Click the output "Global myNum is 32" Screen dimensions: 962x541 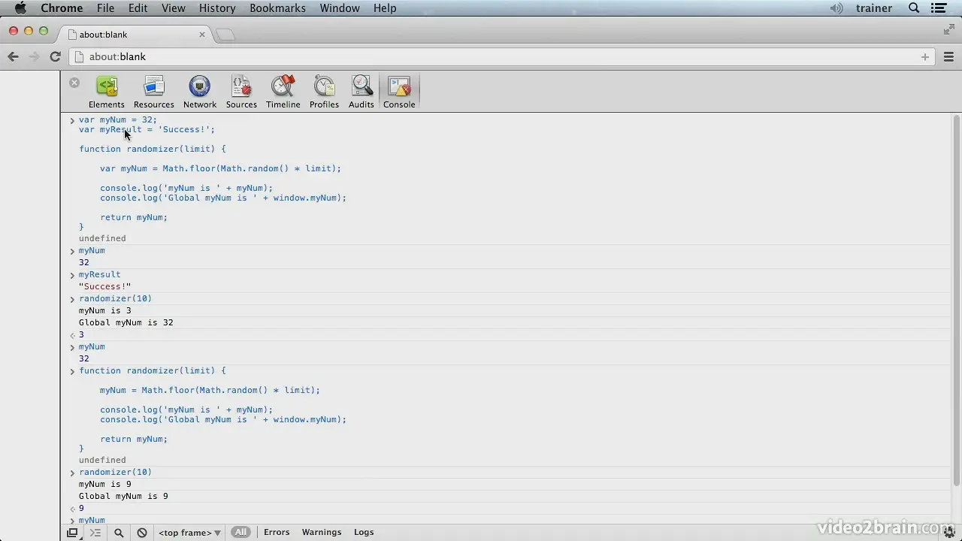(126, 322)
